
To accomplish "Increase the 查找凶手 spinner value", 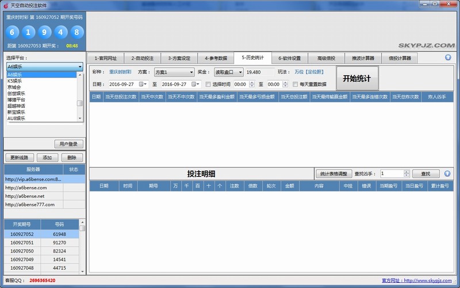I will pos(407,171).
